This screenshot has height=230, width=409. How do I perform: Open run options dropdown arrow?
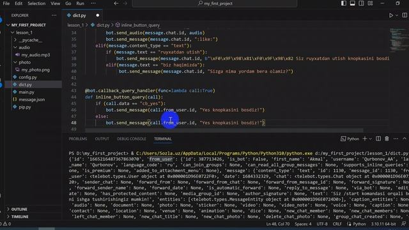[x=397, y=15]
